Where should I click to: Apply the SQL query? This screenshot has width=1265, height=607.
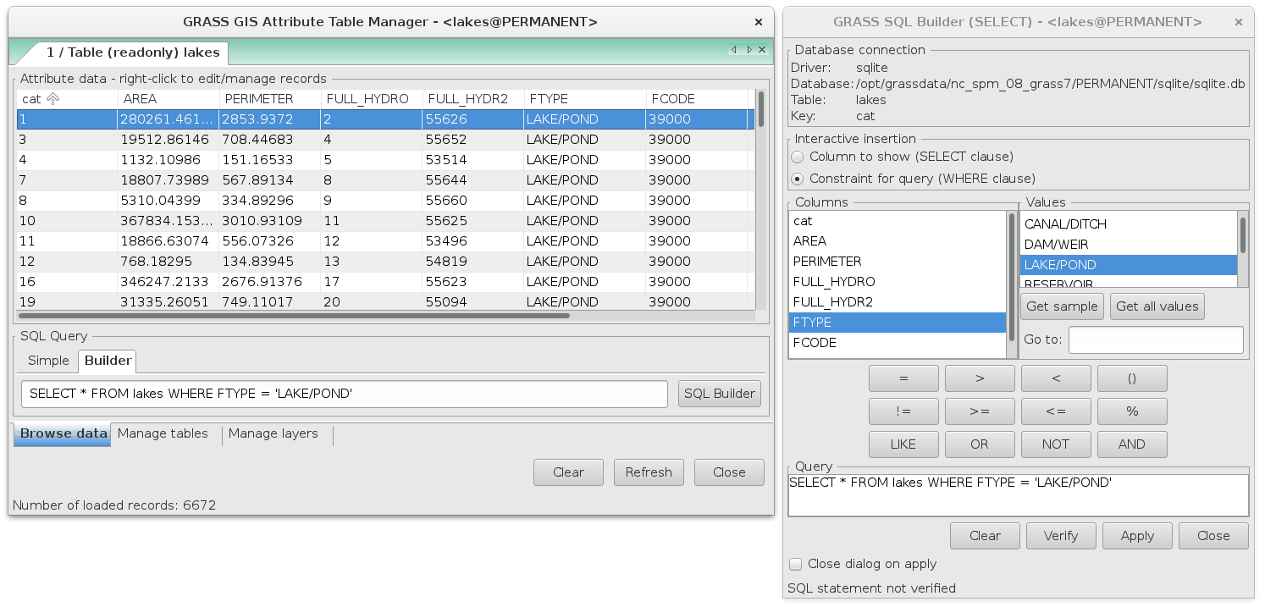(1137, 535)
